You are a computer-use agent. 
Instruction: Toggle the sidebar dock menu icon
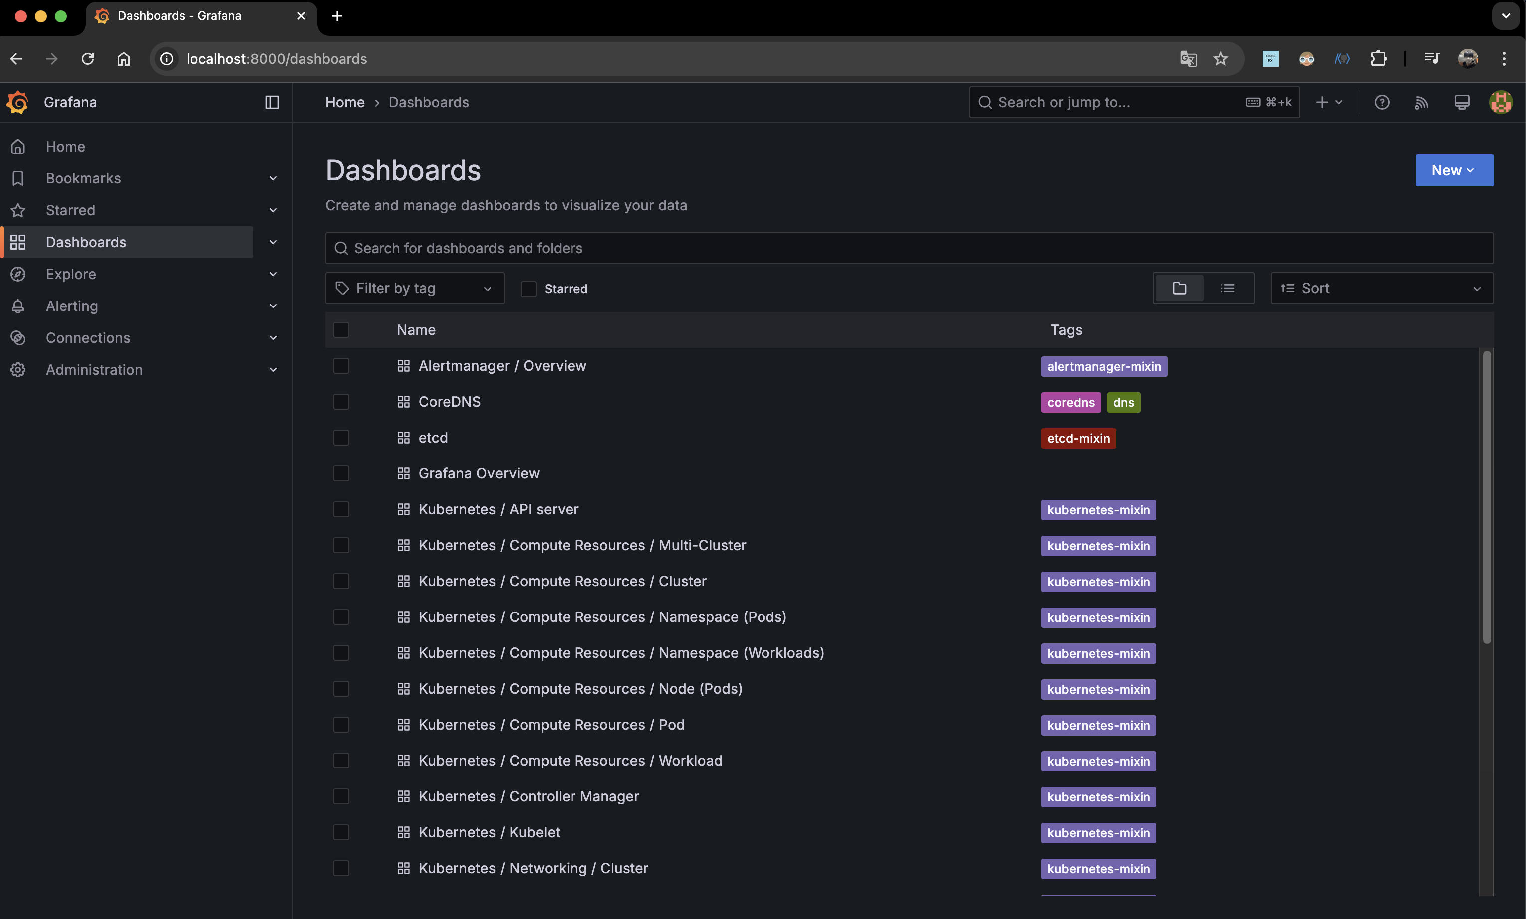(272, 102)
